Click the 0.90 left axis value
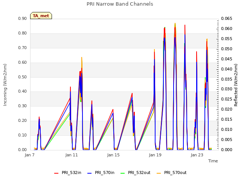This screenshot has height=180, width=241. coord(22,18)
